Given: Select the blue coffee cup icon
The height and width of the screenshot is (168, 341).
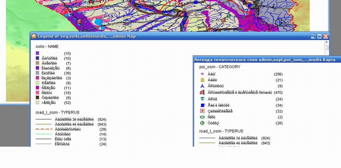Looking at the screenshot, I should (202, 105).
